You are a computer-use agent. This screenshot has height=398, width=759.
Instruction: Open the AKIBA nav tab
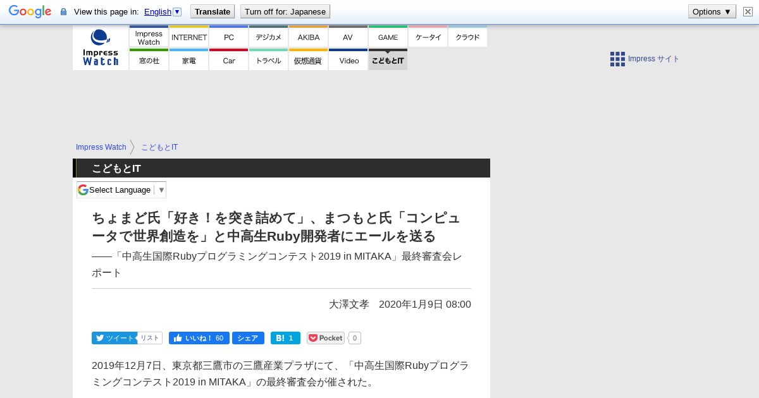coord(308,37)
